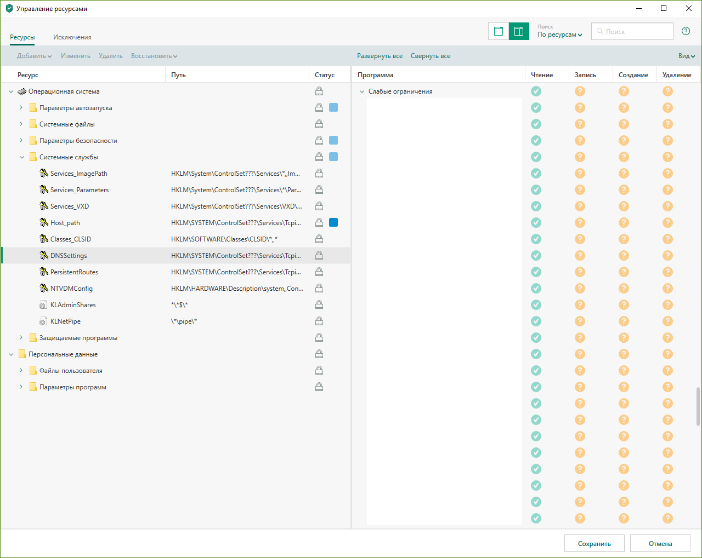702x558 pixels.
Task: Toggle read permission for Слабые ограничения
Action: pyautogui.click(x=536, y=91)
